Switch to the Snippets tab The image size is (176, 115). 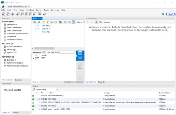coord(101,82)
